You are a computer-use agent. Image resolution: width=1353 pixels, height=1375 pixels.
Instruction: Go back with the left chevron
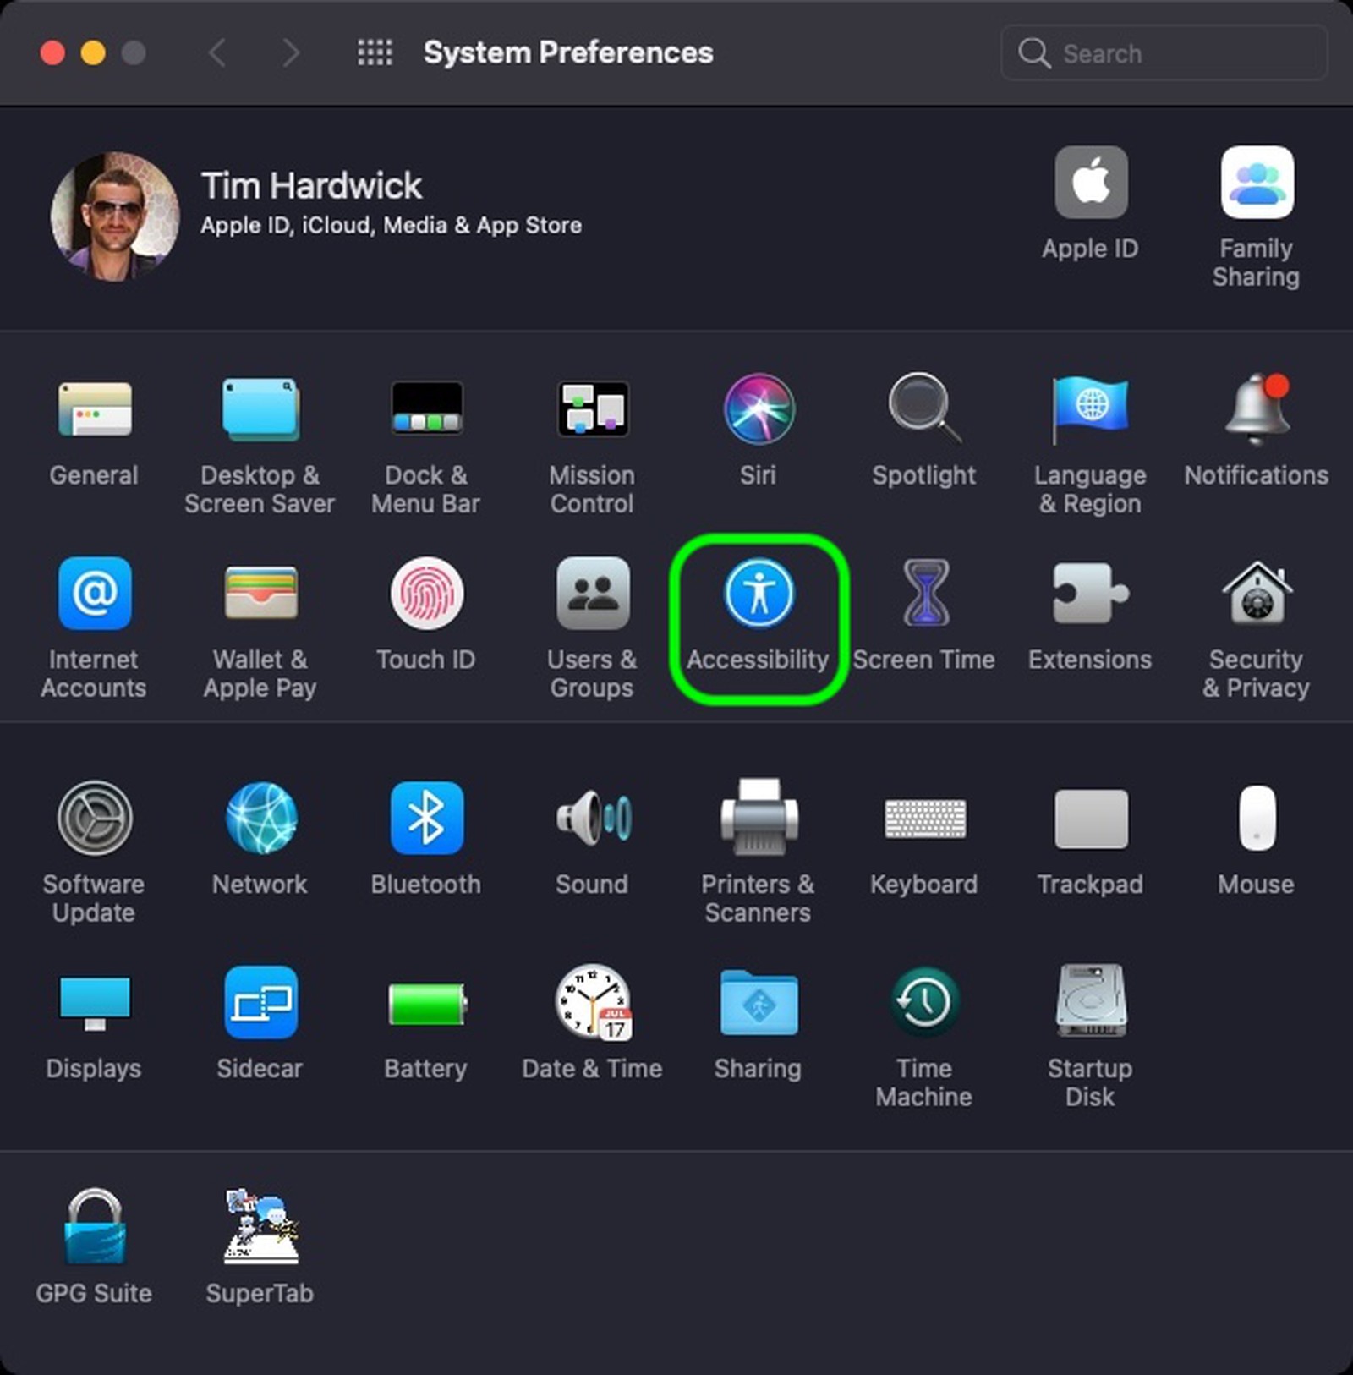click(x=217, y=52)
